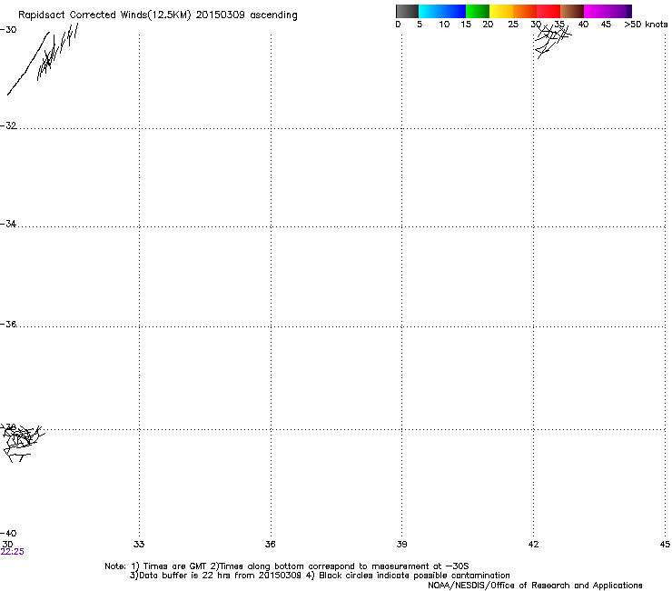Click the '20' legend scale label
672x591 pixels.
(488, 25)
